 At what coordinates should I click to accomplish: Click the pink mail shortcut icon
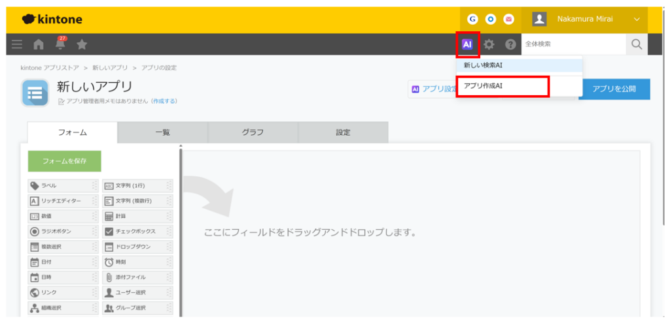point(508,19)
